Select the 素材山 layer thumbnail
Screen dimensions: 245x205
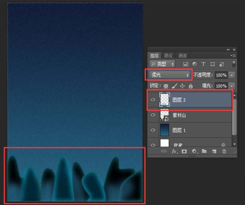[x=164, y=115]
